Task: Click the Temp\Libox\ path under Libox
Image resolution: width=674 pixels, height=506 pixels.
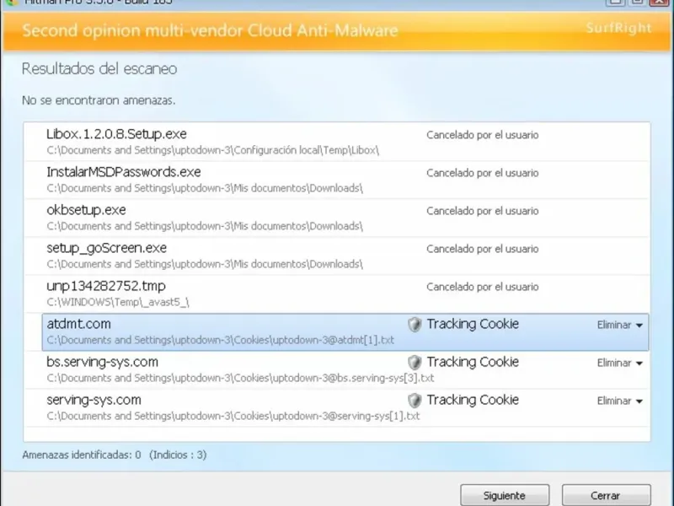Action: 213,150
